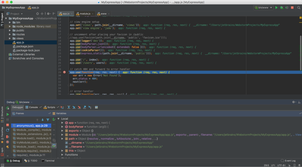Screen dimensions: 302x167
Task: Select package.json in project tree
Action: pyautogui.click(x=25, y=46)
